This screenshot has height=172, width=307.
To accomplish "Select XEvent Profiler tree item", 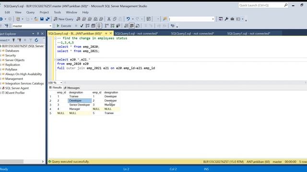I will coord(15,93).
